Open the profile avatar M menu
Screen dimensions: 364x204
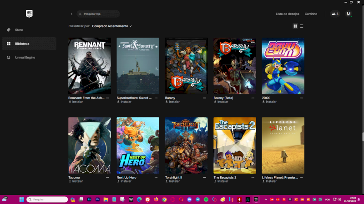[349, 14]
